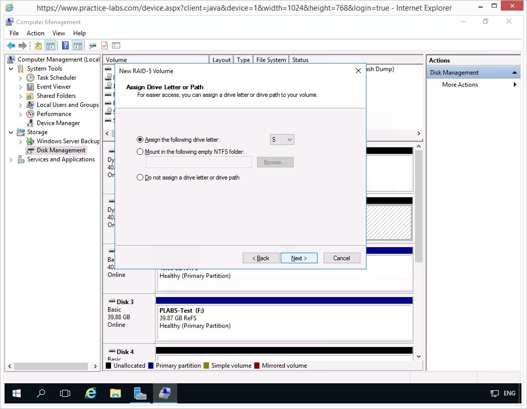Expand Services and Applications tree node
The height and width of the screenshot is (409, 527).
click(x=11, y=159)
